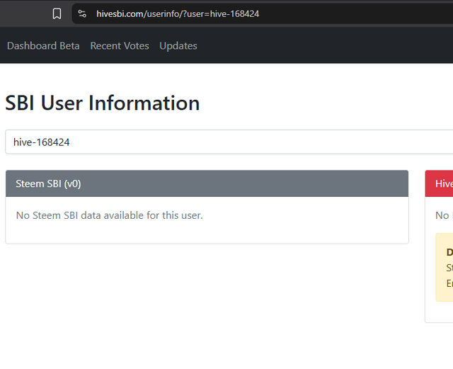Click the Steem SBI (v0) card header
The image size is (453, 369).
[207, 183]
